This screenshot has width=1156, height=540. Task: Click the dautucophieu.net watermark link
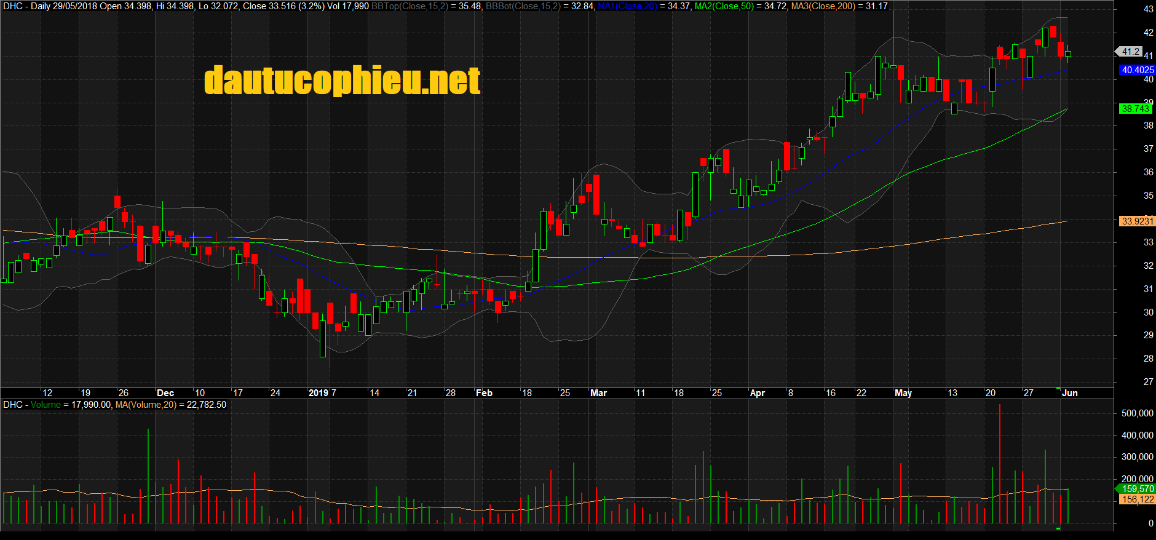(342, 81)
